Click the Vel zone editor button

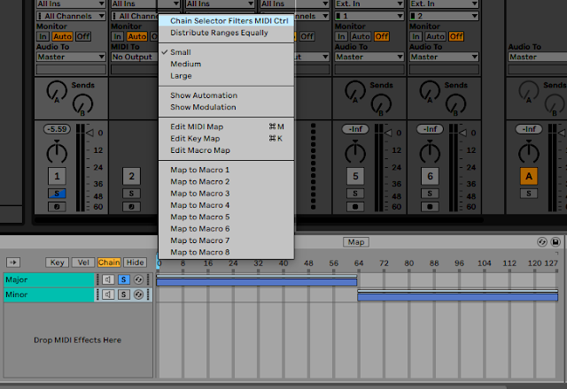(83, 263)
